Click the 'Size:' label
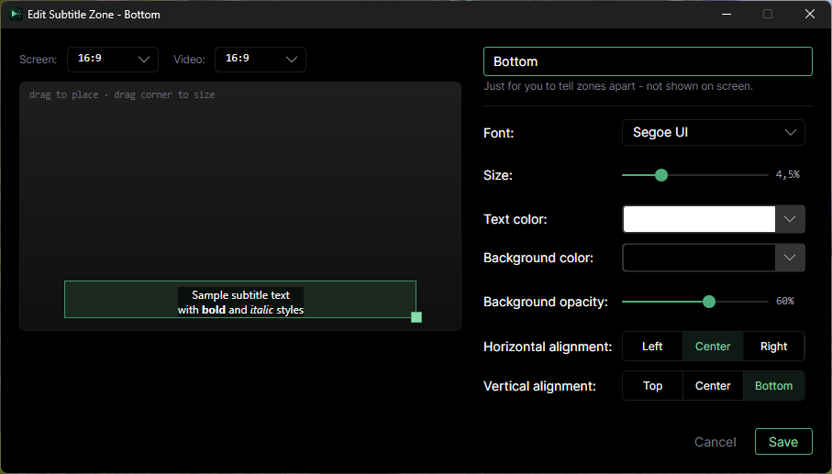The width and height of the screenshot is (832, 474). pos(498,175)
